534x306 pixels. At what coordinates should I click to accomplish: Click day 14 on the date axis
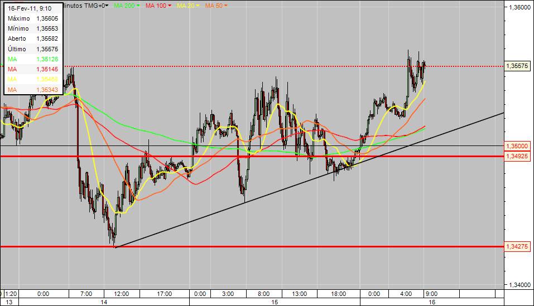coord(104,302)
